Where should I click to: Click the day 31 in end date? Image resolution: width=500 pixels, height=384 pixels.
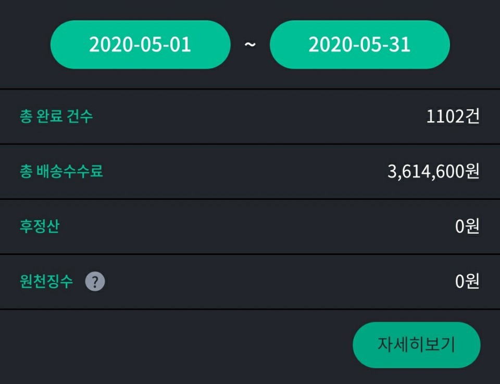(x=400, y=45)
